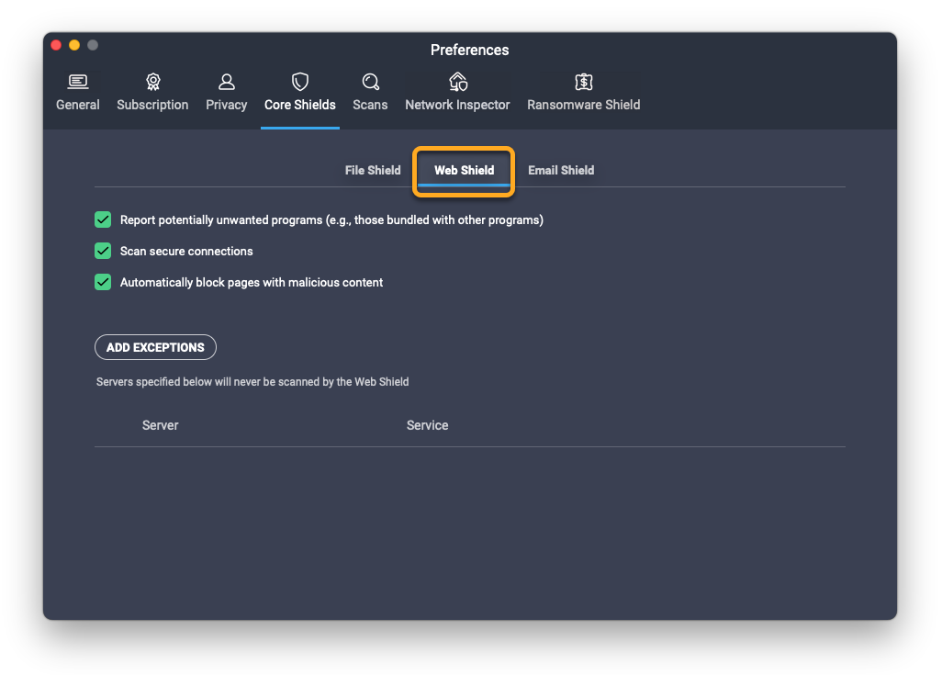The height and width of the screenshot is (675, 942).
Task: Minimize the Preferences window with yellow button
Action: (x=74, y=45)
